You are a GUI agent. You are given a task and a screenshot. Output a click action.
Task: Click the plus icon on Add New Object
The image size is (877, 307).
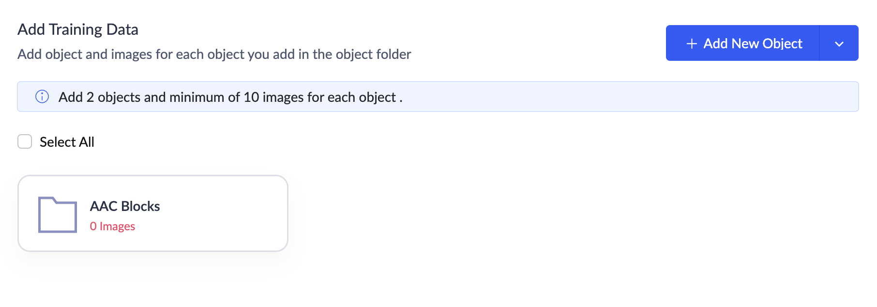(692, 43)
